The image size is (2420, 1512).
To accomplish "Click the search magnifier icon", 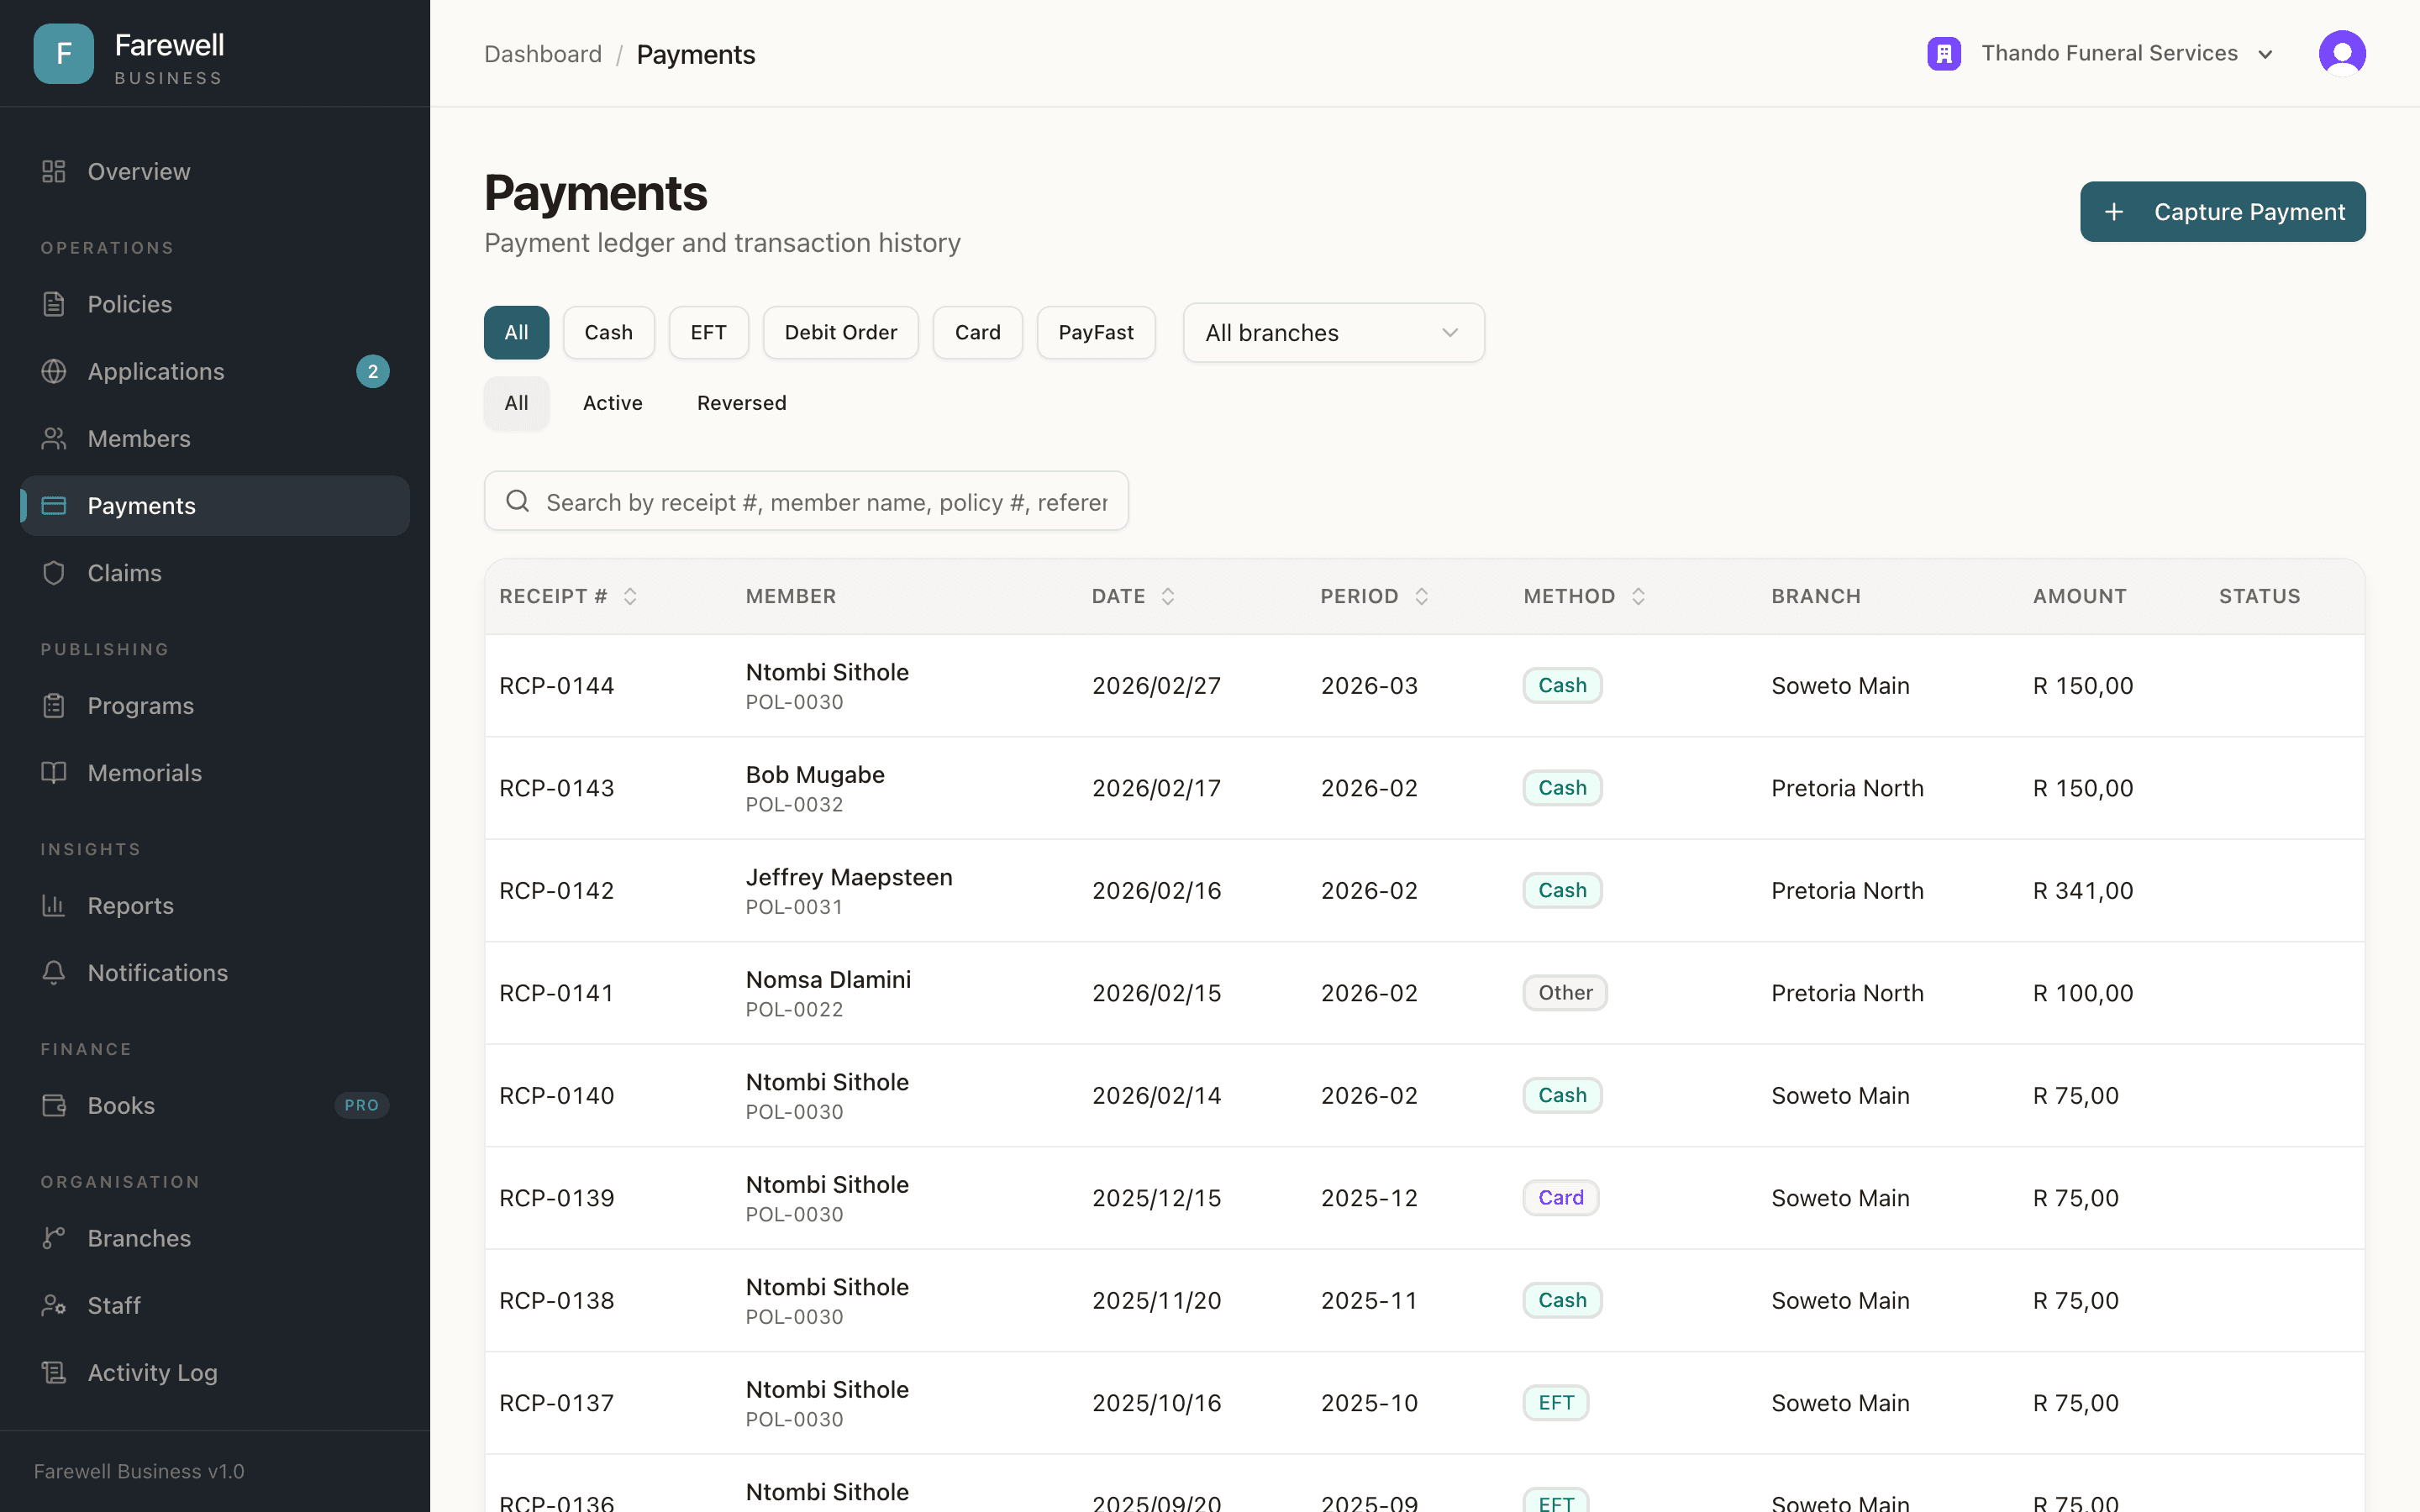I will coord(517,501).
